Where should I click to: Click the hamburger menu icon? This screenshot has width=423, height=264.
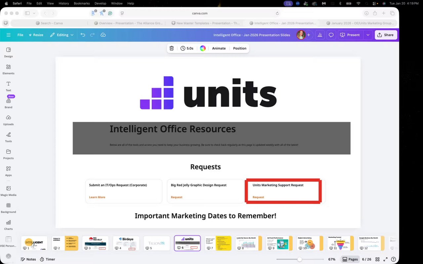(x=8, y=35)
